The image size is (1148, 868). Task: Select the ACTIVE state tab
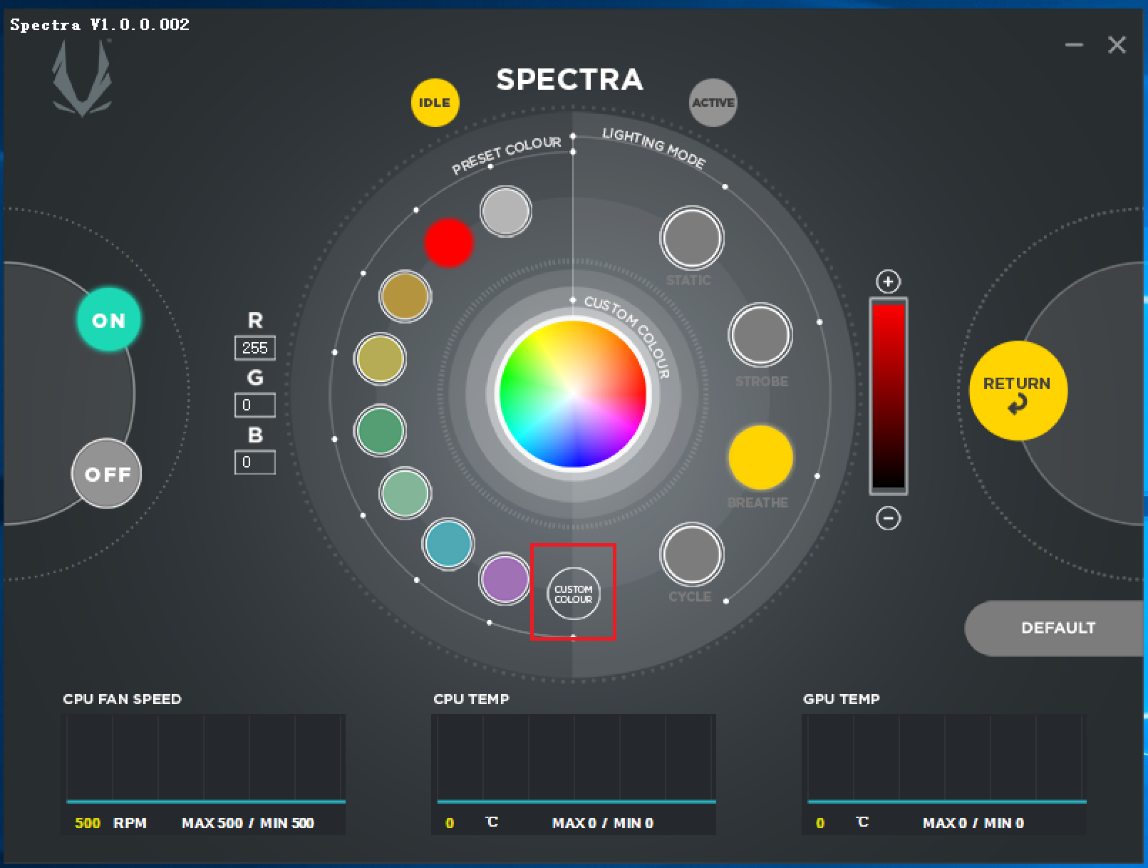[713, 103]
